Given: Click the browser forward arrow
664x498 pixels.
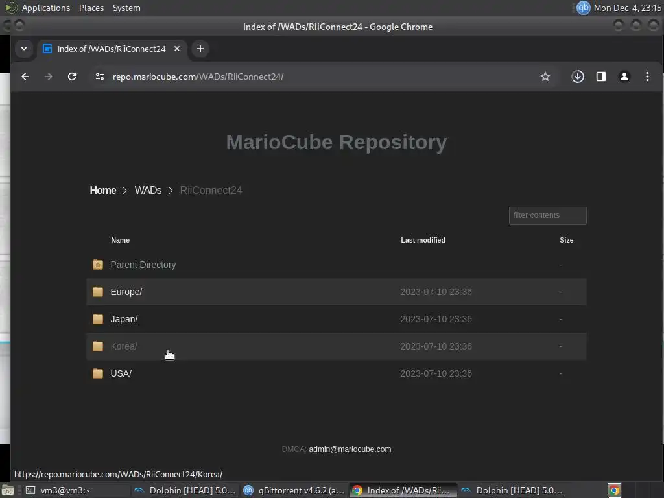Looking at the screenshot, I should click(x=48, y=77).
